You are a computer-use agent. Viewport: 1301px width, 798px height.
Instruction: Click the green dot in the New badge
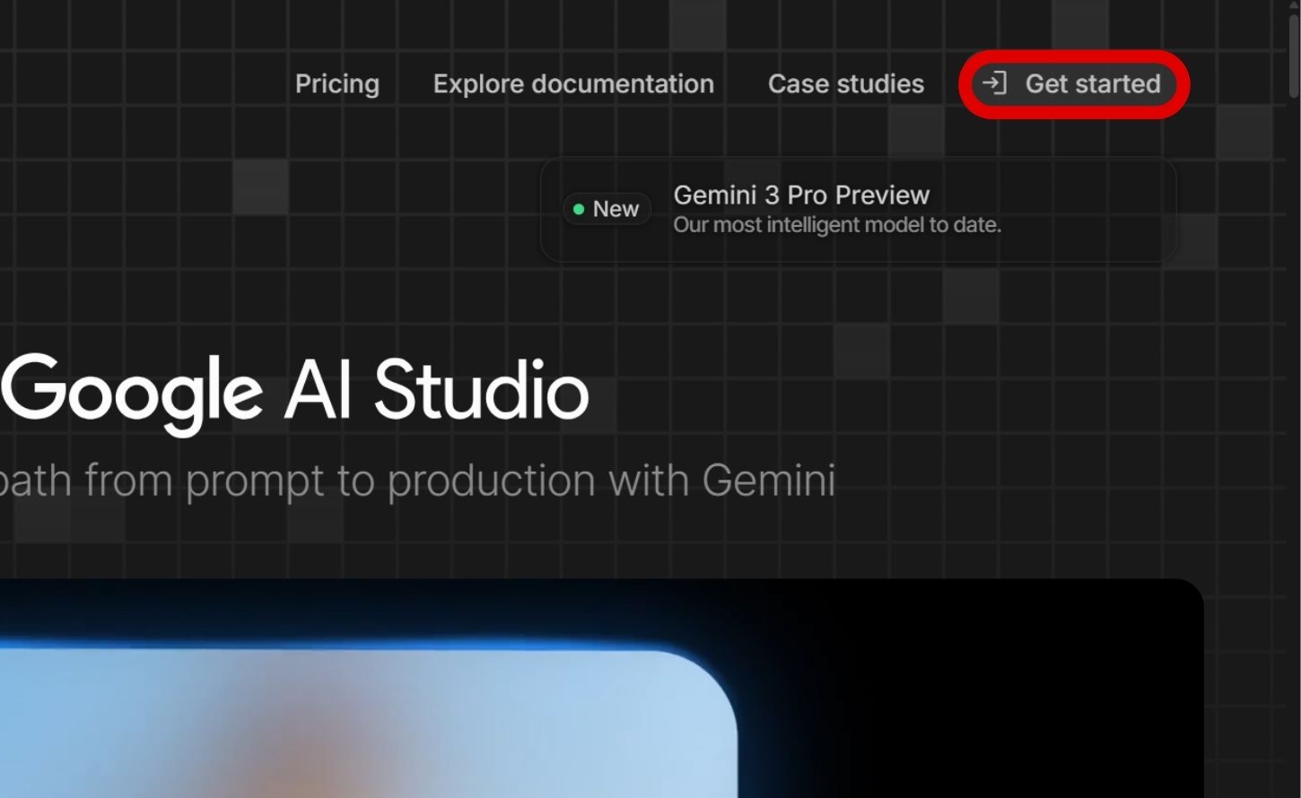click(x=579, y=209)
